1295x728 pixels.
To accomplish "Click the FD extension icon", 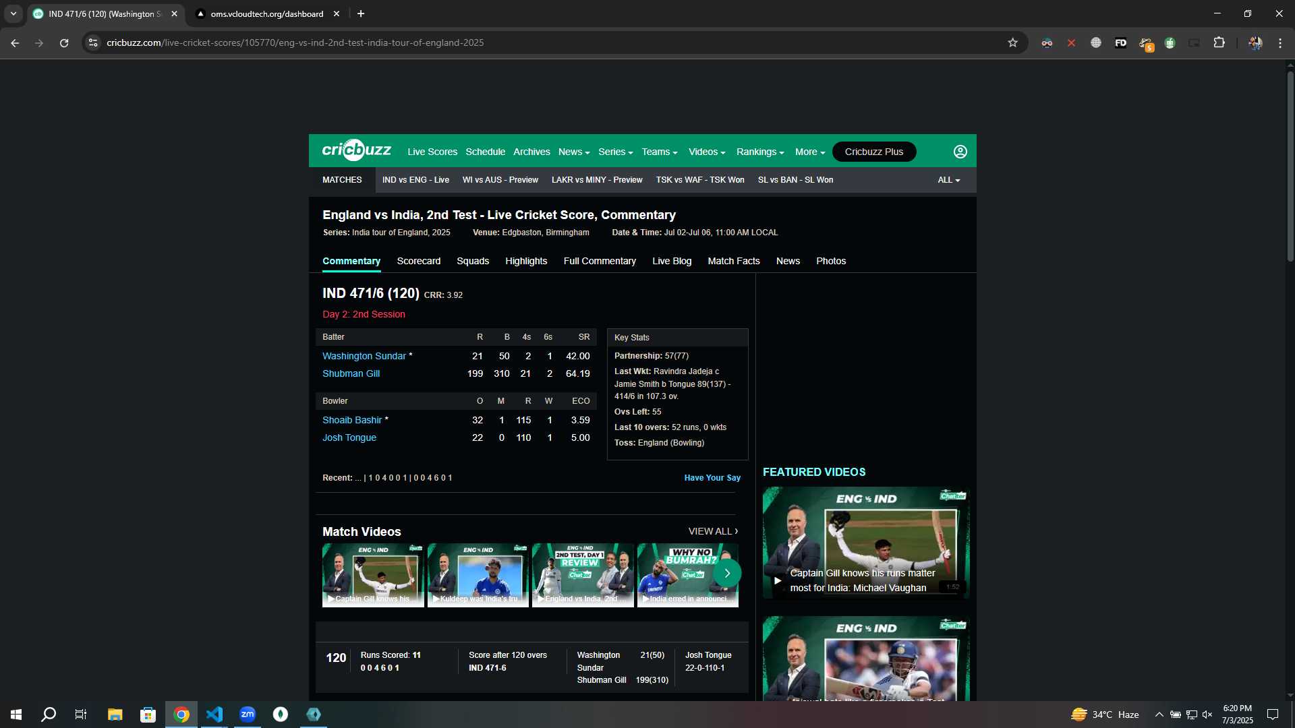I will [1120, 42].
